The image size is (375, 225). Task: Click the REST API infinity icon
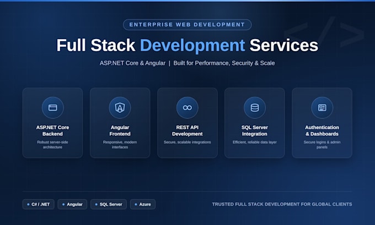pos(187,108)
